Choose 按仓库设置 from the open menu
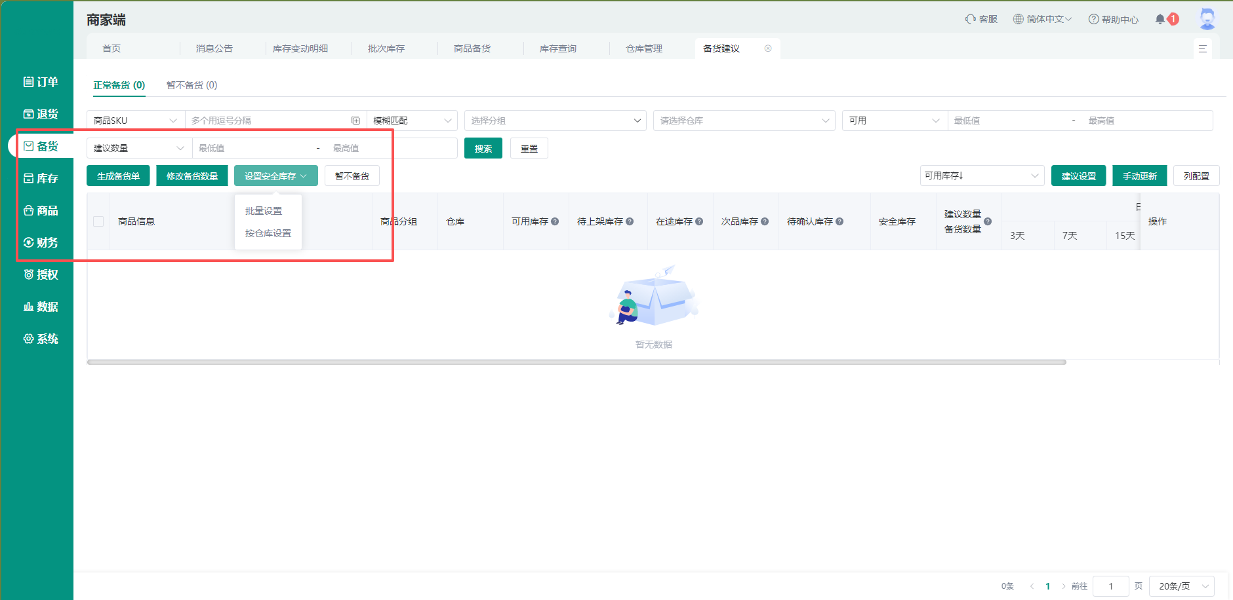This screenshot has height=600, width=1233. coord(267,233)
